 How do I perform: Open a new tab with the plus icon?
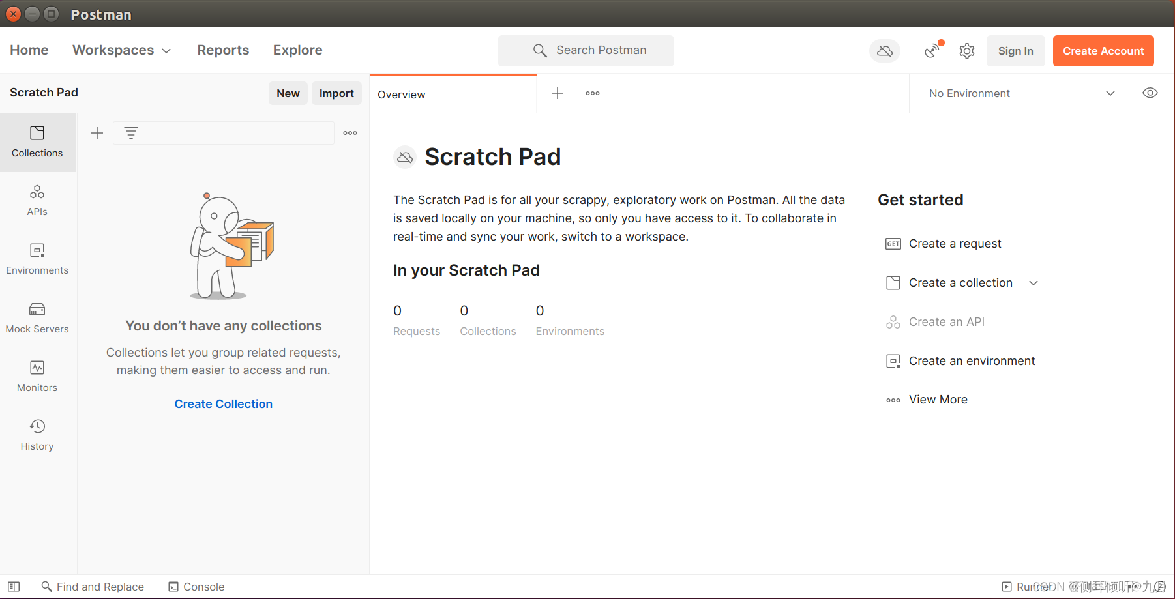point(558,93)
